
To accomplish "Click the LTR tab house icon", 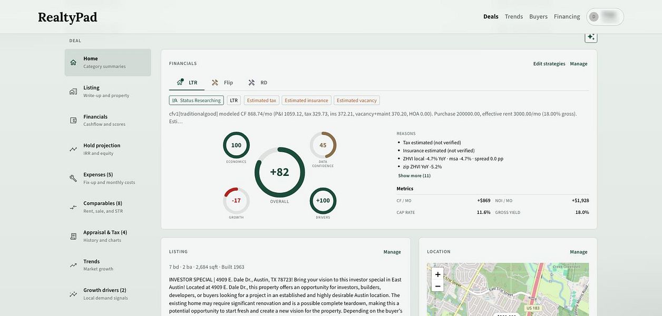I will click(x=180, y=82).
